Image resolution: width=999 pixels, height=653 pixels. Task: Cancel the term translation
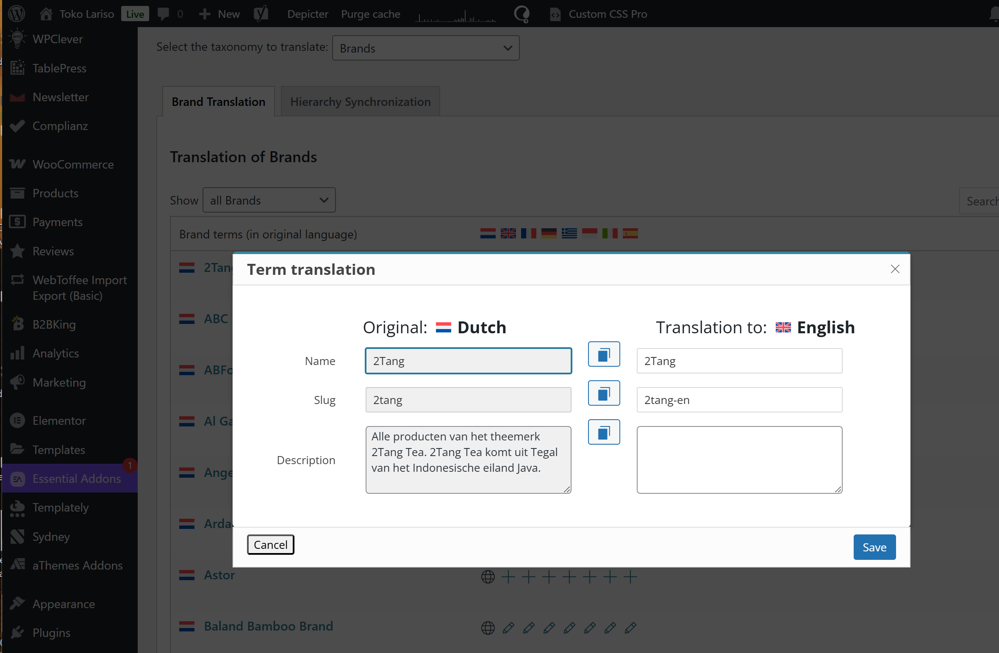270,545
